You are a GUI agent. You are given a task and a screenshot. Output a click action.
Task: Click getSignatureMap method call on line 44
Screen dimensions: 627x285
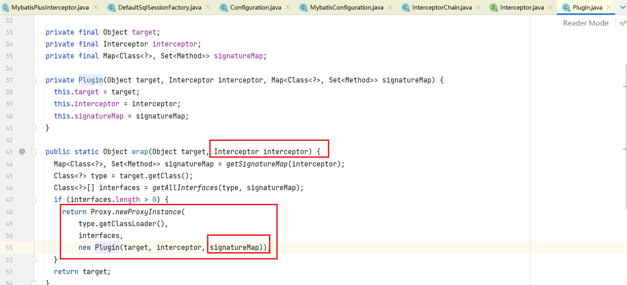tap(257, 164)
